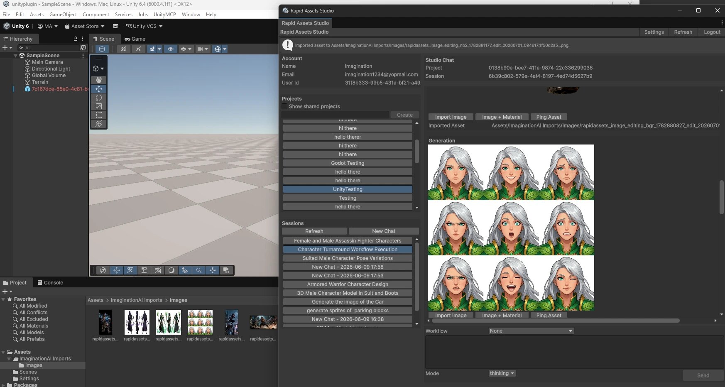The width and height of the screenshot is (725, 387).
Task: Toggle 2D mode in Scene view
Action: (123, 49)
